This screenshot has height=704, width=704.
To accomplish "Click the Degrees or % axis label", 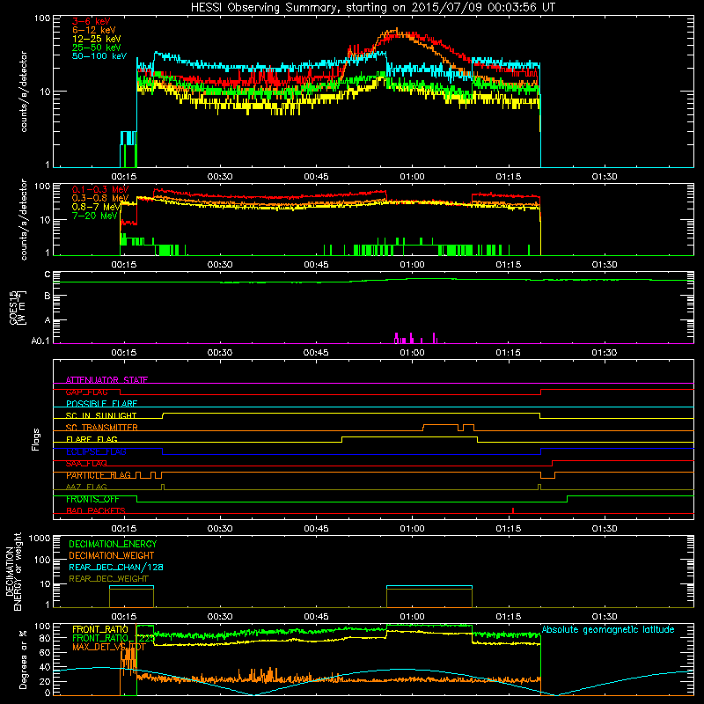I will pyautogui.click(x=24, y=659).
